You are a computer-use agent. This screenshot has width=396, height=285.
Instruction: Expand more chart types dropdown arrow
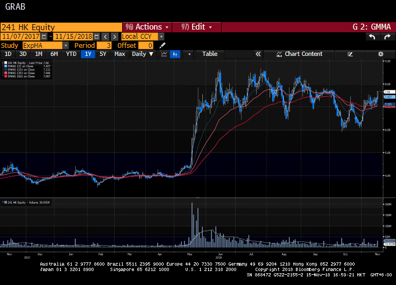(189, 54)
